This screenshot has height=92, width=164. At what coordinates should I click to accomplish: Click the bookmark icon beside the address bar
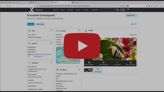click(34, 6)
